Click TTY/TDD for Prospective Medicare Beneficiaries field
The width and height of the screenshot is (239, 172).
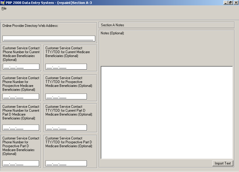tap(66, 96)
